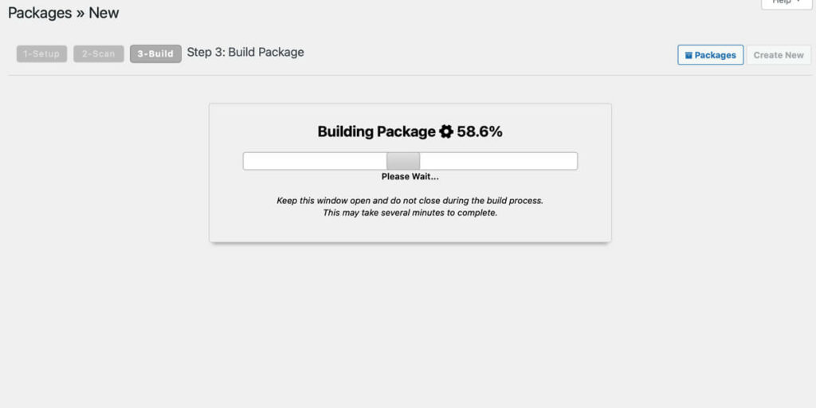816x408 pixels.
Task: Click the Keep this window open notice
Action: (410, 200)
